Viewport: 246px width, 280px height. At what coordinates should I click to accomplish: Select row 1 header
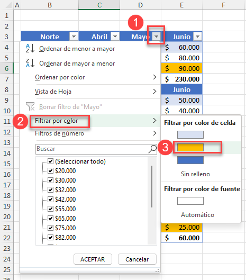click(x=6, y=15)
